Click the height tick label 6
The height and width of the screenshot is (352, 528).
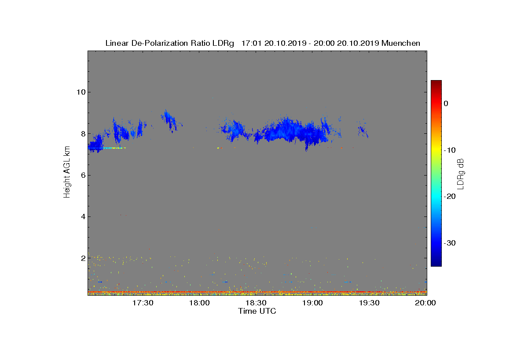[82, 175]
